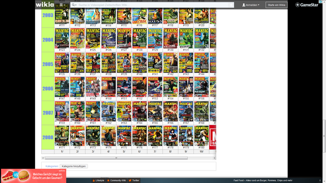Open Maniac cover issue #123
This screenshot has width=326, height=183.
[x=62, y=39]
